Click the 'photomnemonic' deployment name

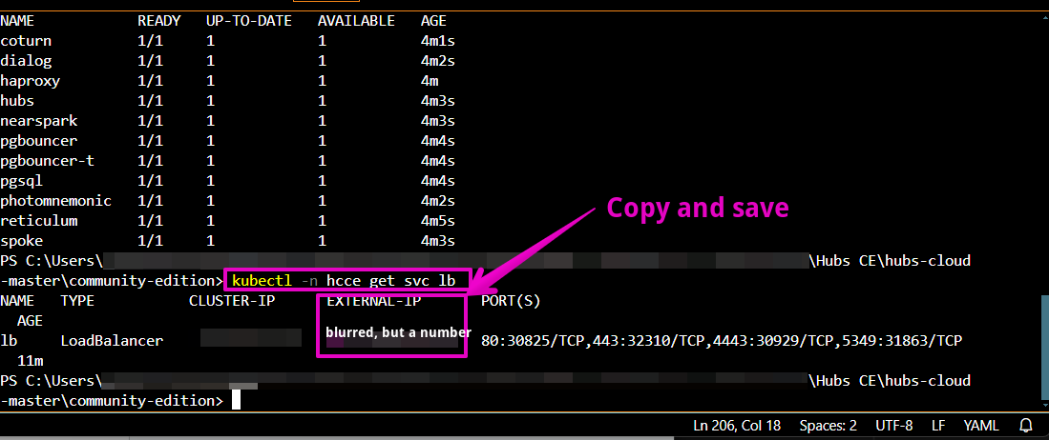click(x=56, y=201)
